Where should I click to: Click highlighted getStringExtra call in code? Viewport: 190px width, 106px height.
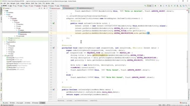(100, 55)
